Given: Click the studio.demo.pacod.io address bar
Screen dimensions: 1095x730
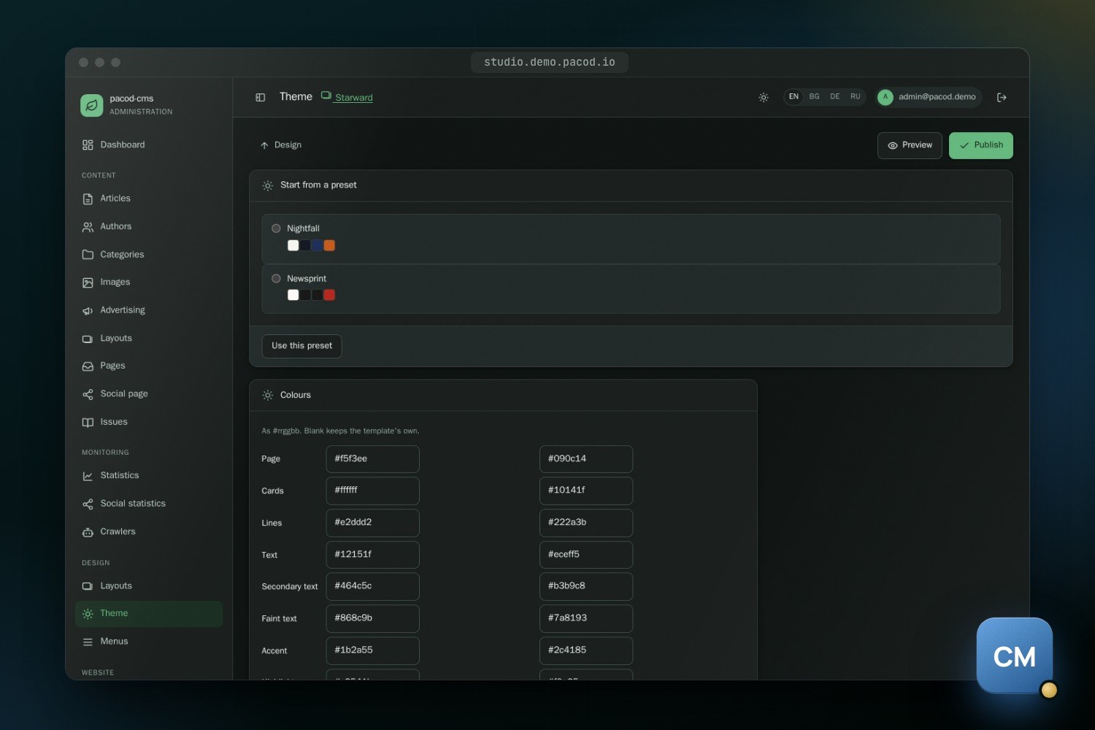Looking at the screenshot, I should click(x=550, y=62).
